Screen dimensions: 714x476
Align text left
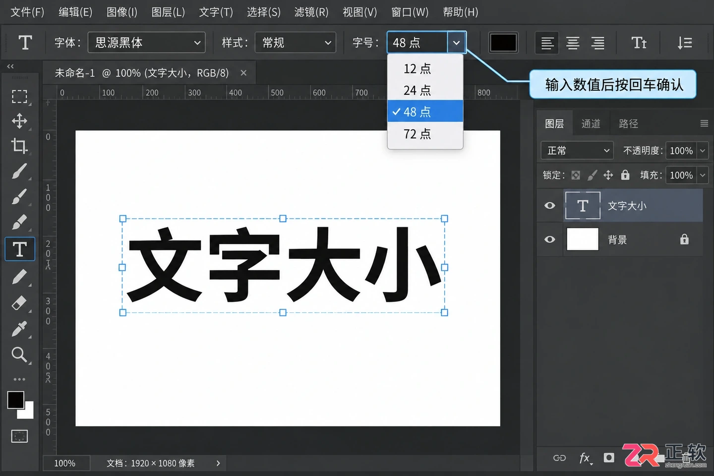click(x=547, y=43)
